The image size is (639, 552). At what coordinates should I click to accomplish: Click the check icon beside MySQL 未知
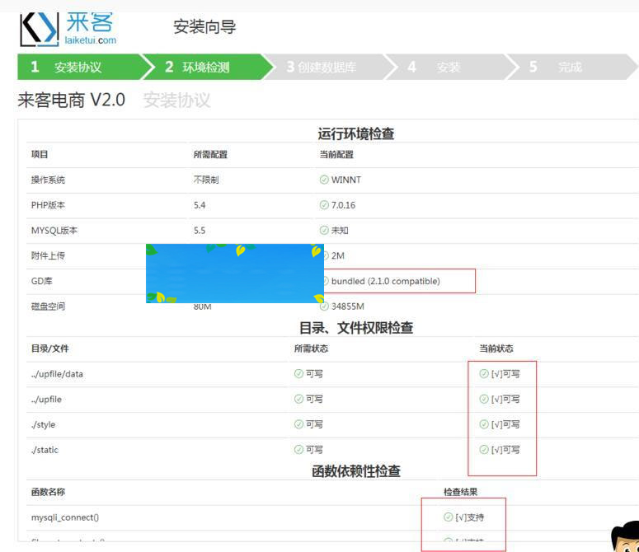click(324, 231)
